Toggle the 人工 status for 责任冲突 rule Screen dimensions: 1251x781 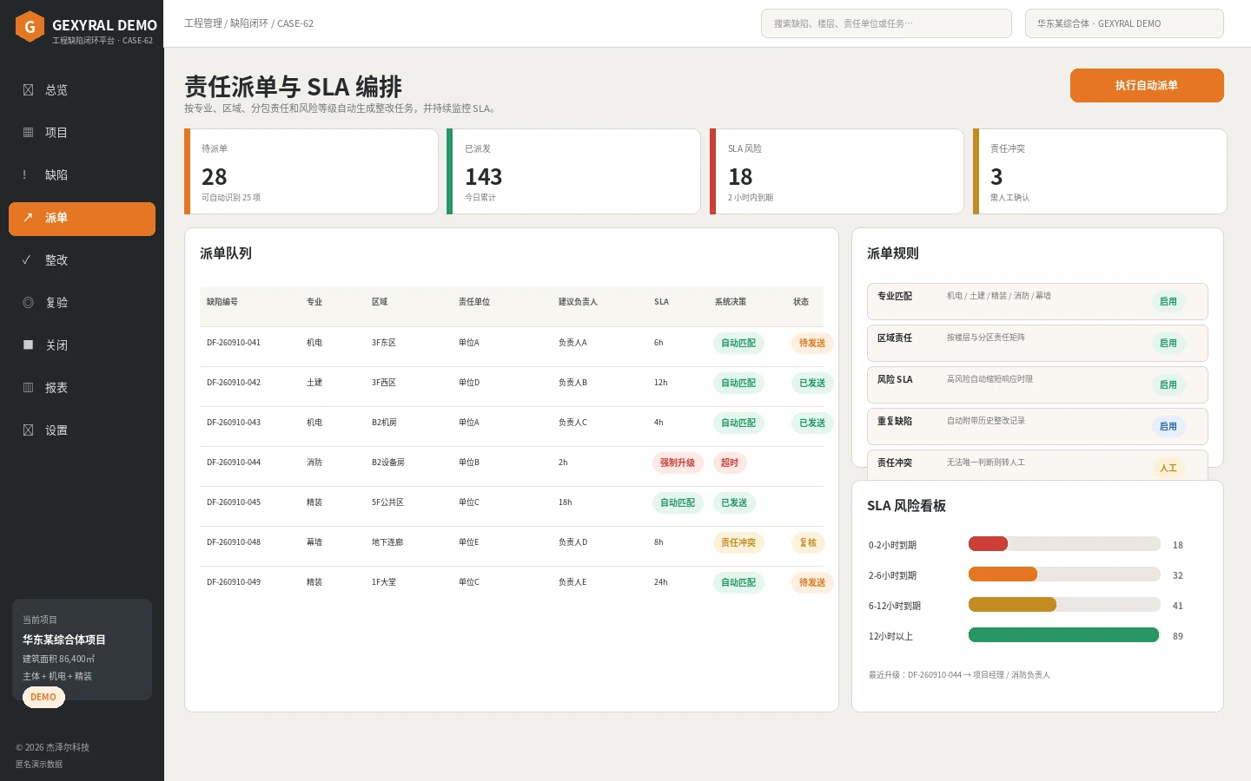[1168, 469]
